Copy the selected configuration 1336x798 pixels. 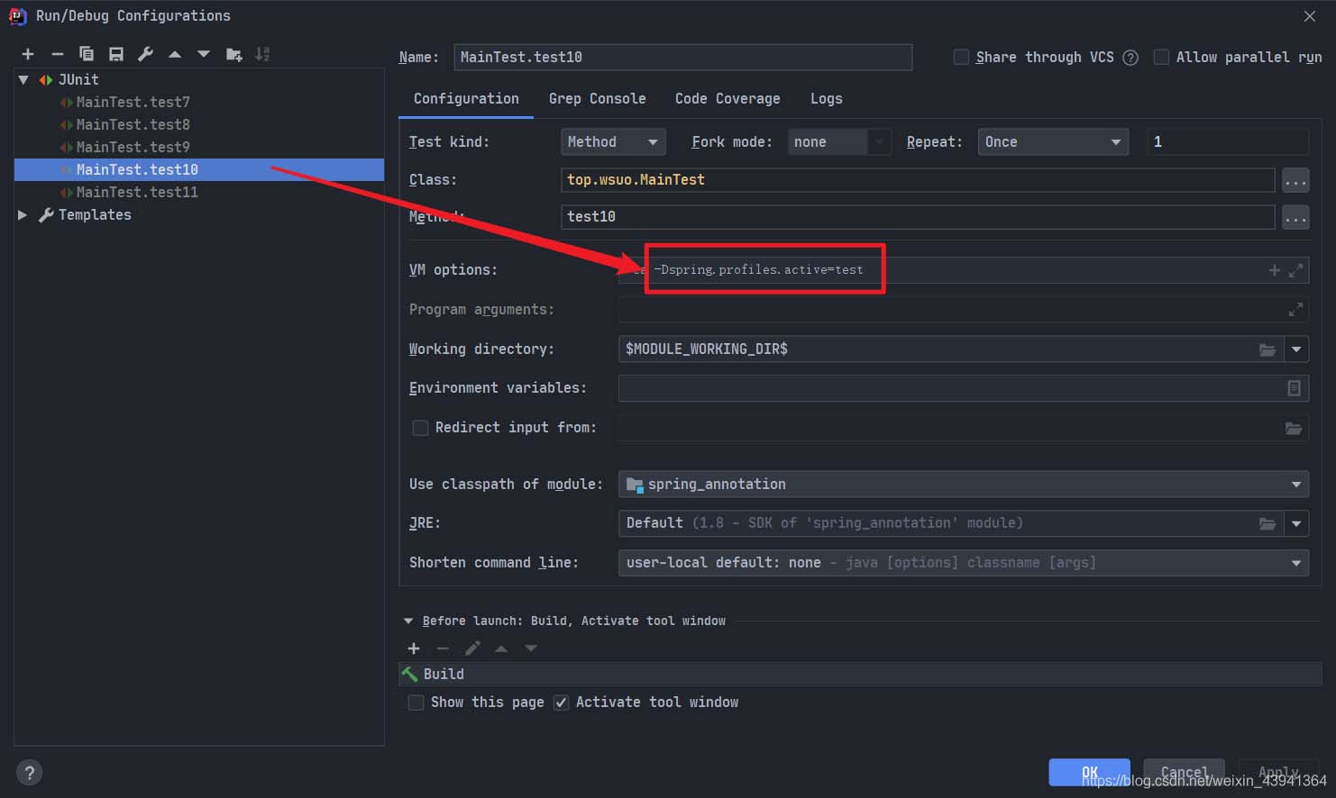87,54
